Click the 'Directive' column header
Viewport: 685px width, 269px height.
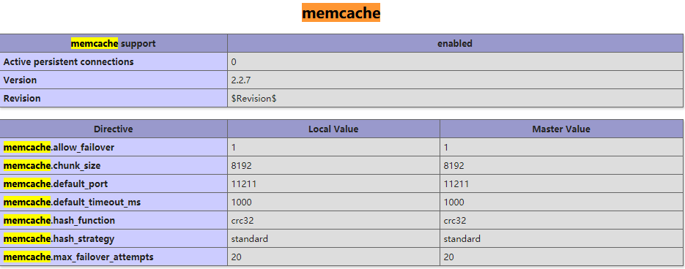click(x=114, y=129)
